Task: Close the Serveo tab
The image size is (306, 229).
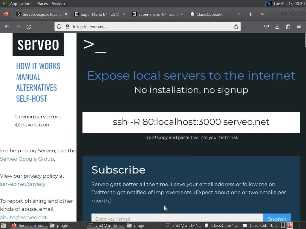Action: coord(66,14)
